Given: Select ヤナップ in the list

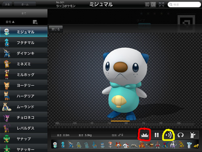Looking at the screenshot, I should 24,139.
